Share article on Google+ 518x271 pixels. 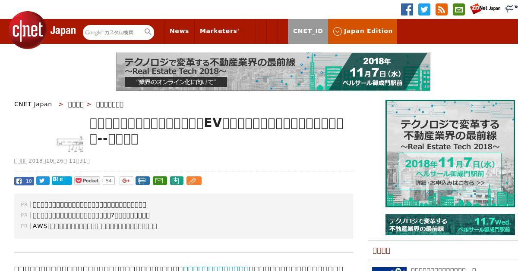click(x=126, y=181)
